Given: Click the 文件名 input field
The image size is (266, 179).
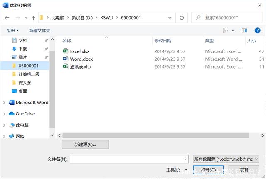Looking at the screenshot, I should click(129, 159).
